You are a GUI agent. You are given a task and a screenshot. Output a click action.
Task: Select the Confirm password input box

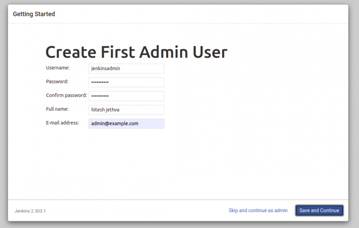coord(126,96)
